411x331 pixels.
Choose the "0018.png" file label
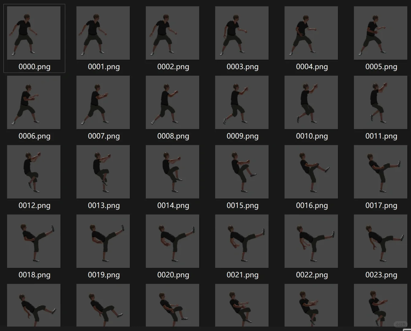pos(34,275)
